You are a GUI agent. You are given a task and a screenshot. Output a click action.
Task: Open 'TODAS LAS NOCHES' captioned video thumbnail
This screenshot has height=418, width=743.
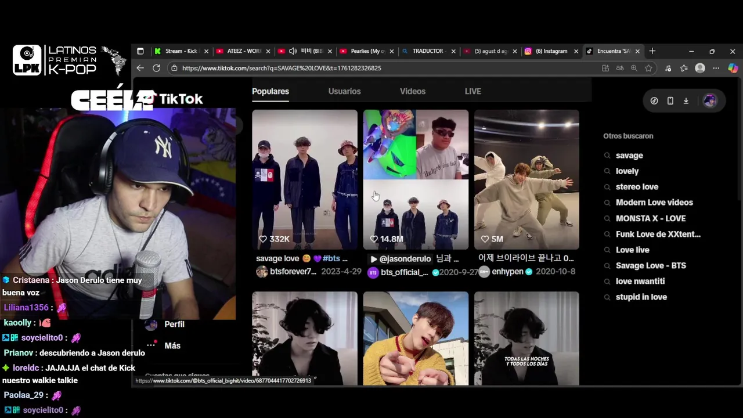pyautogui.click(x=526, y=338)
